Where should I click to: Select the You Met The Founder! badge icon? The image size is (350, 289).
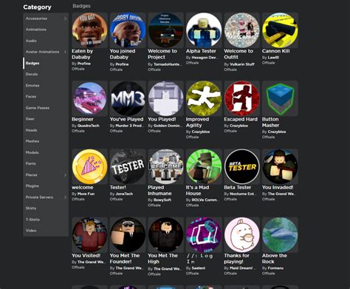pyautogui.click(x=128, y=235)
